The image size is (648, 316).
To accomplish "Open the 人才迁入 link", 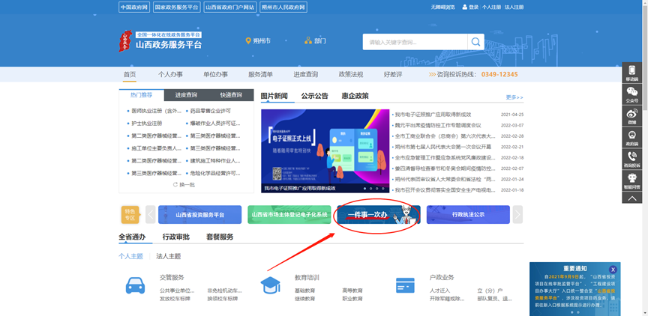I will click(439, 291).
